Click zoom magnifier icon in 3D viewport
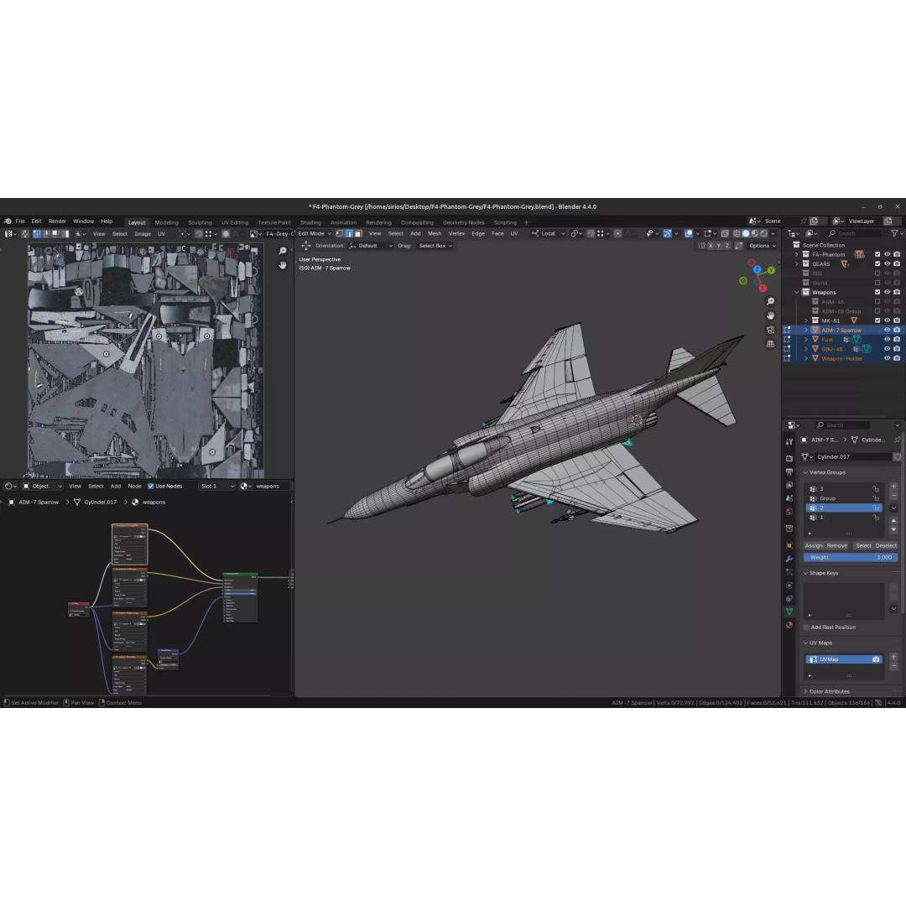The width and height of the screenshot is (906, 906). point(770,302)
